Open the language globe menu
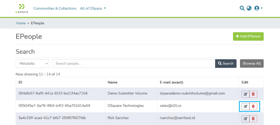Image resolution: width=280 pixels, height=125 pixels. click(249, 8)
